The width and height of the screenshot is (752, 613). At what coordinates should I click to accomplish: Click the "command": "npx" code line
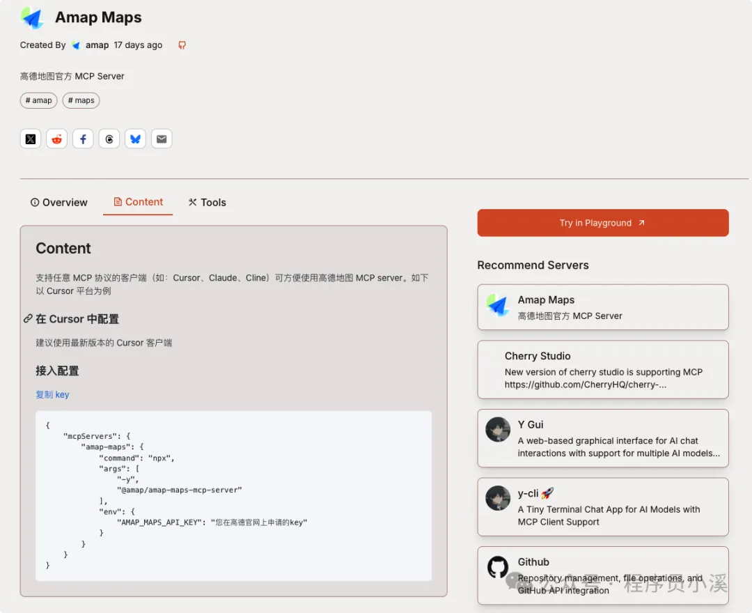[x=136, y=458]
